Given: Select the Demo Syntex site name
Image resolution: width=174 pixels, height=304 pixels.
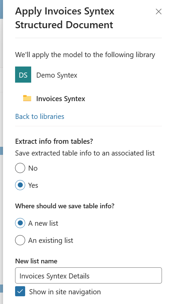Looking at the screenshot, I should [57, 75].
